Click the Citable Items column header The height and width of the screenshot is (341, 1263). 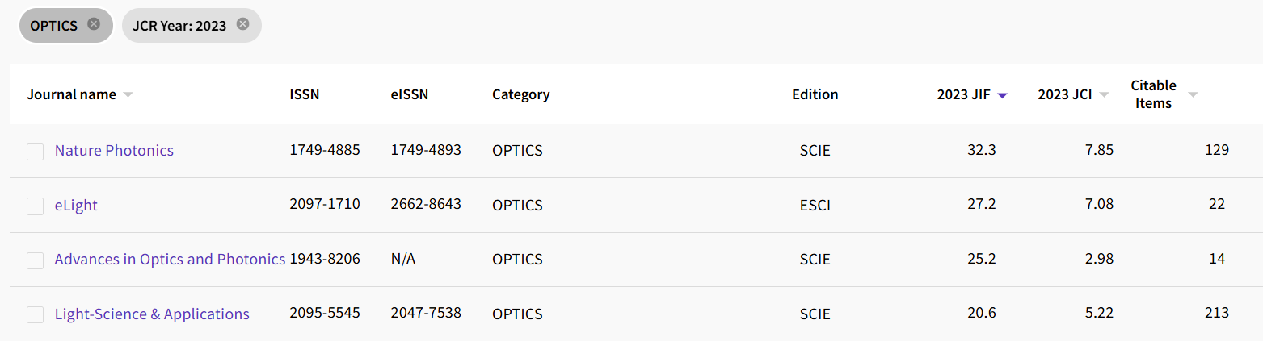(x=1153, y=94)
